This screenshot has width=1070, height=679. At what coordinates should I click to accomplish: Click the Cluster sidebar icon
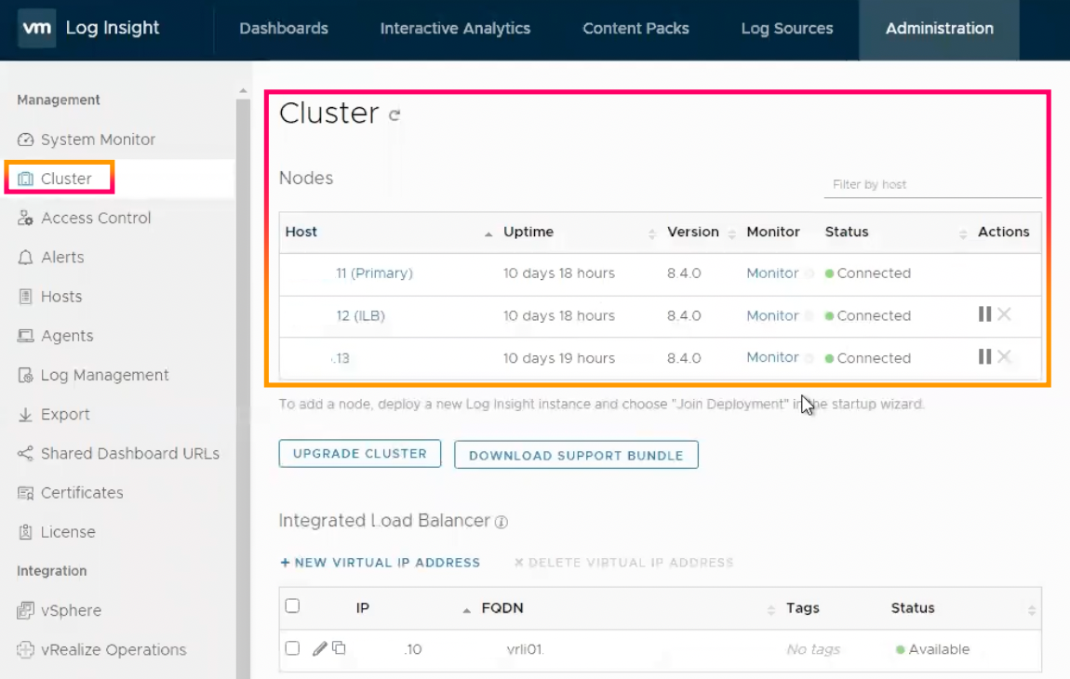point(25,179)
